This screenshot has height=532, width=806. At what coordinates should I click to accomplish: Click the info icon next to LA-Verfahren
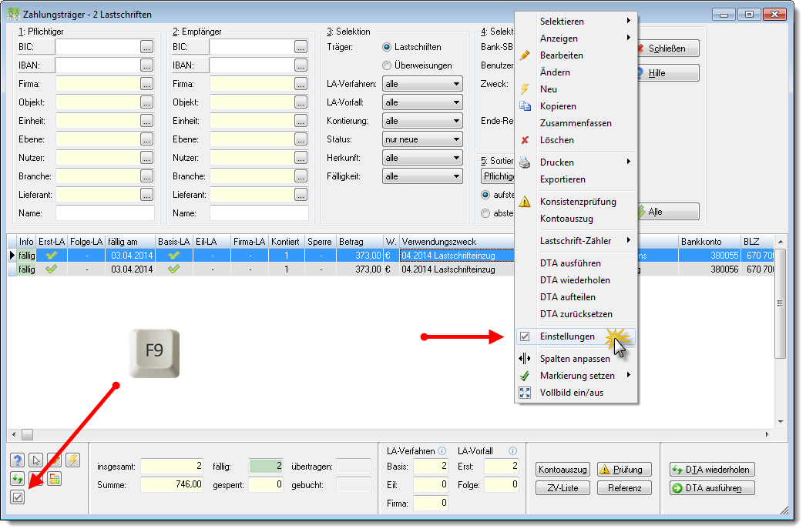tap(442, 451)
